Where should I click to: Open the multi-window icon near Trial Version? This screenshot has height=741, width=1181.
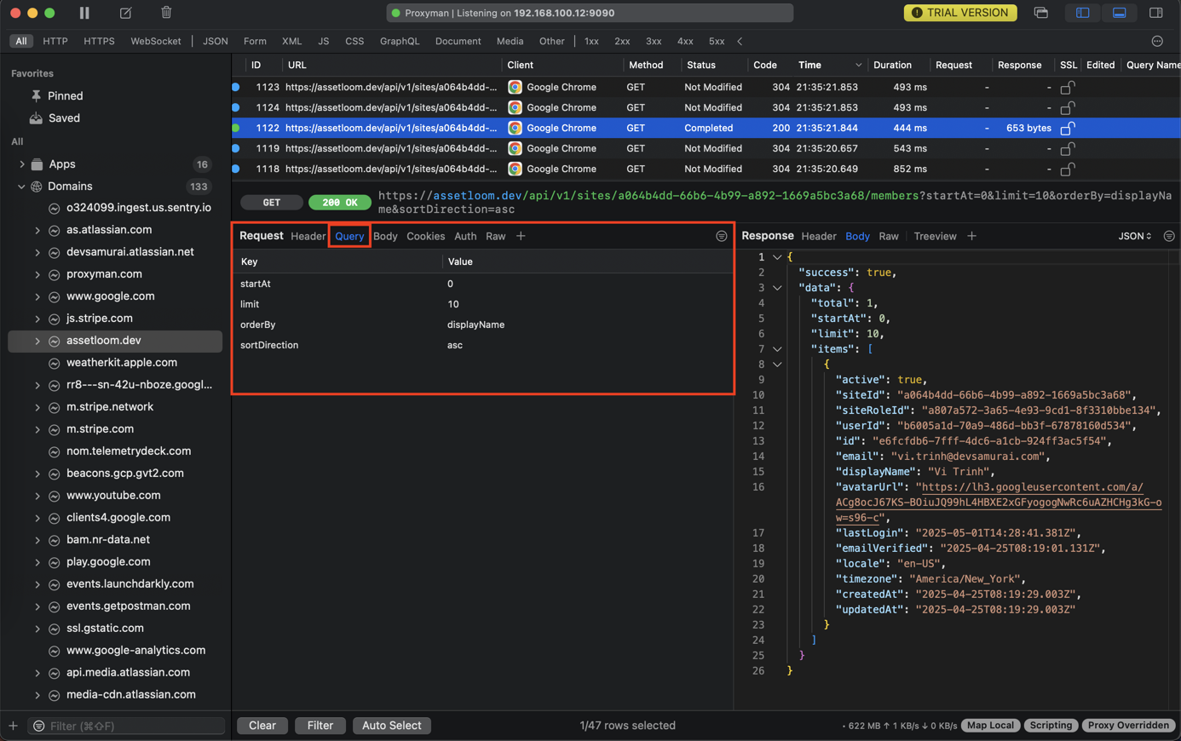coord(1041,13)
